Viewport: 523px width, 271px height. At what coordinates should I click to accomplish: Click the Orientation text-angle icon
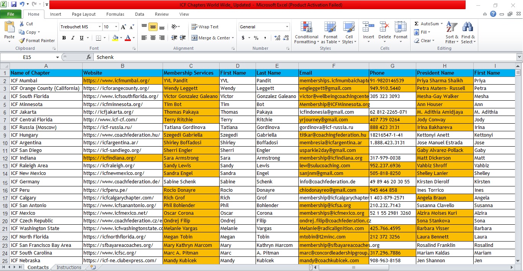(174, 27)
